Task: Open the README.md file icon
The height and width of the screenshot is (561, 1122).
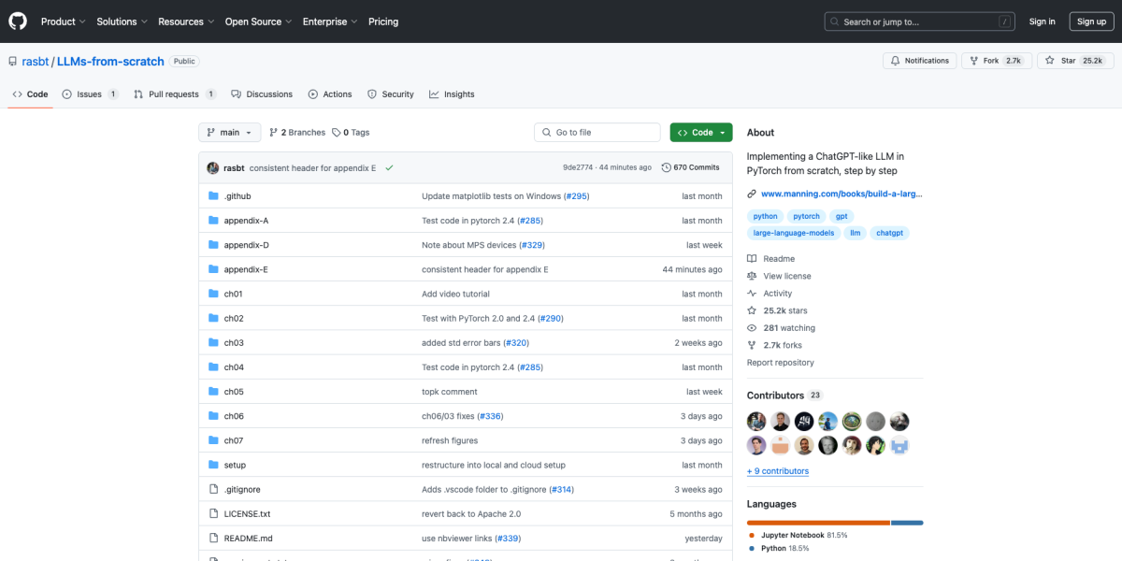Action: 213,539
